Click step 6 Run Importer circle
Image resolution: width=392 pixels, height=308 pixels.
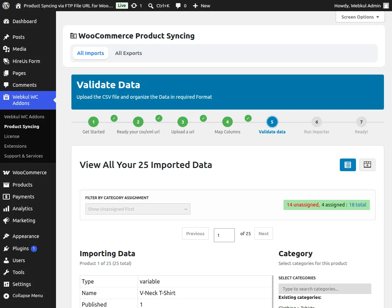(x=317, y=122)
